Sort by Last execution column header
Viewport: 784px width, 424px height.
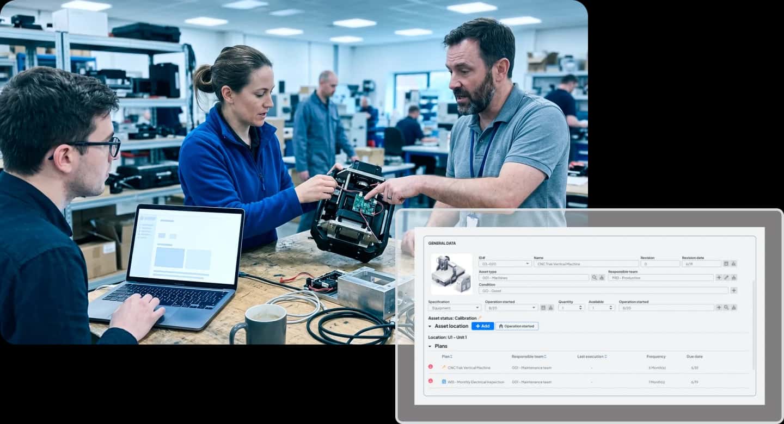(x=592, y=357)
